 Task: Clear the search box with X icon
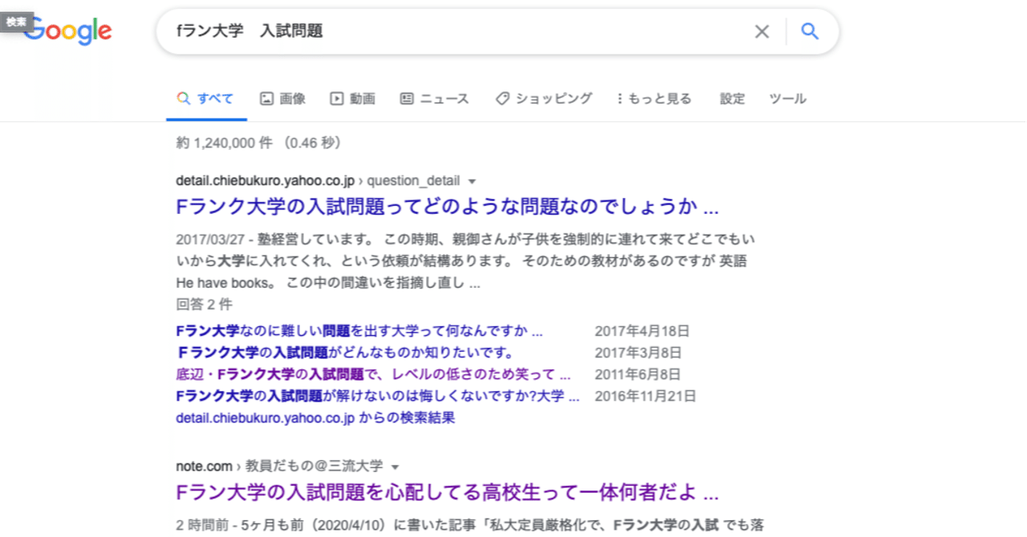tap(761, 31)
